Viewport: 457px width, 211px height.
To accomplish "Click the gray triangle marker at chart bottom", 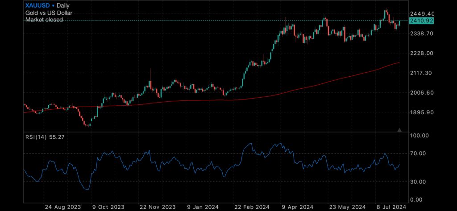I will point(399,130).
